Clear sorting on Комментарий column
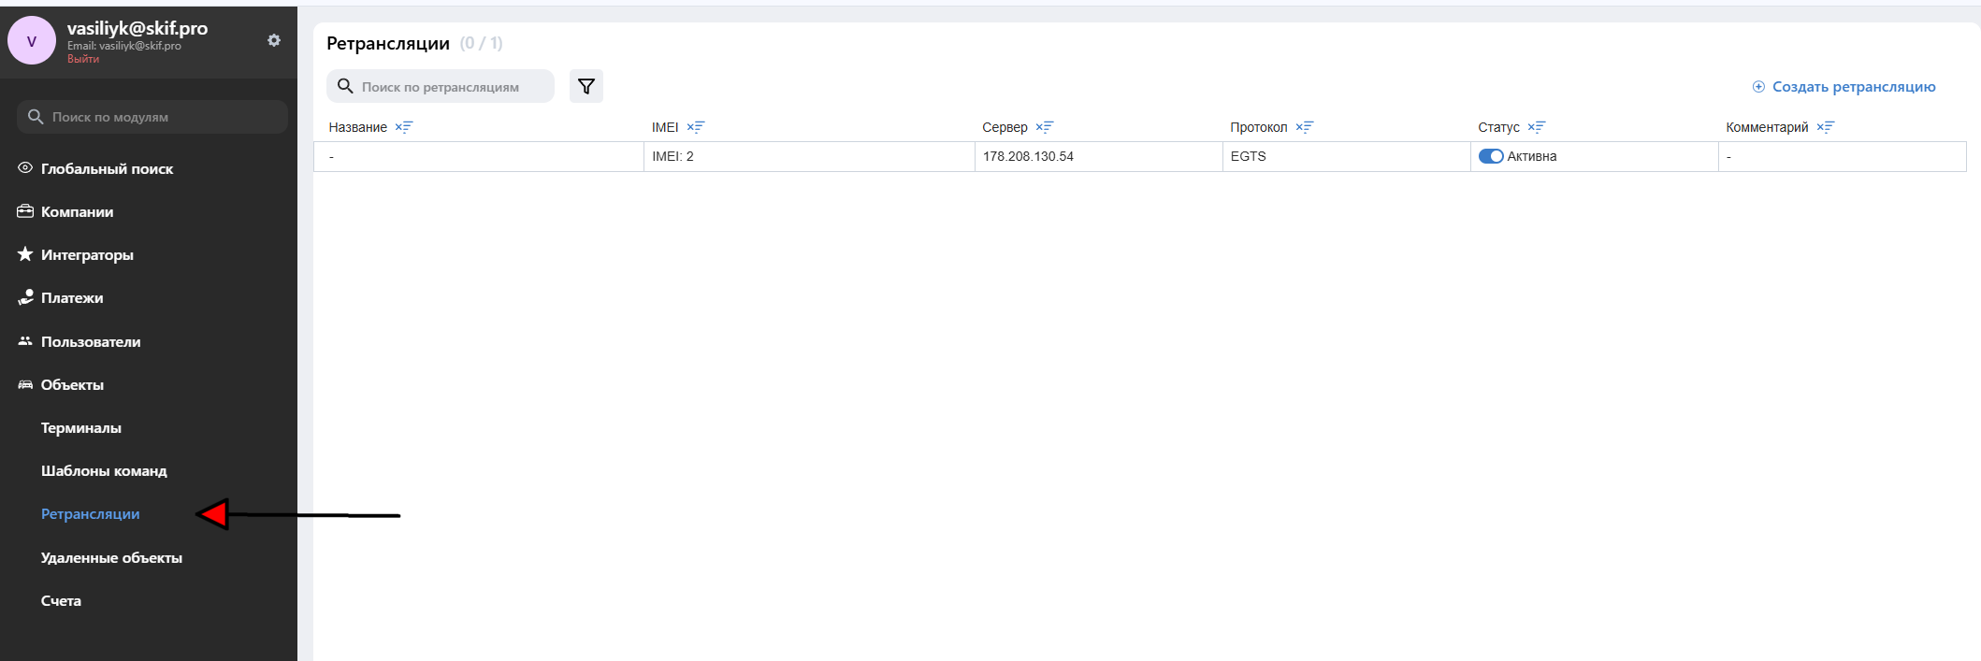Image resolution: width=1981 pixels, height=661 pixels. pyautogui.click(x=1826, y=127)
